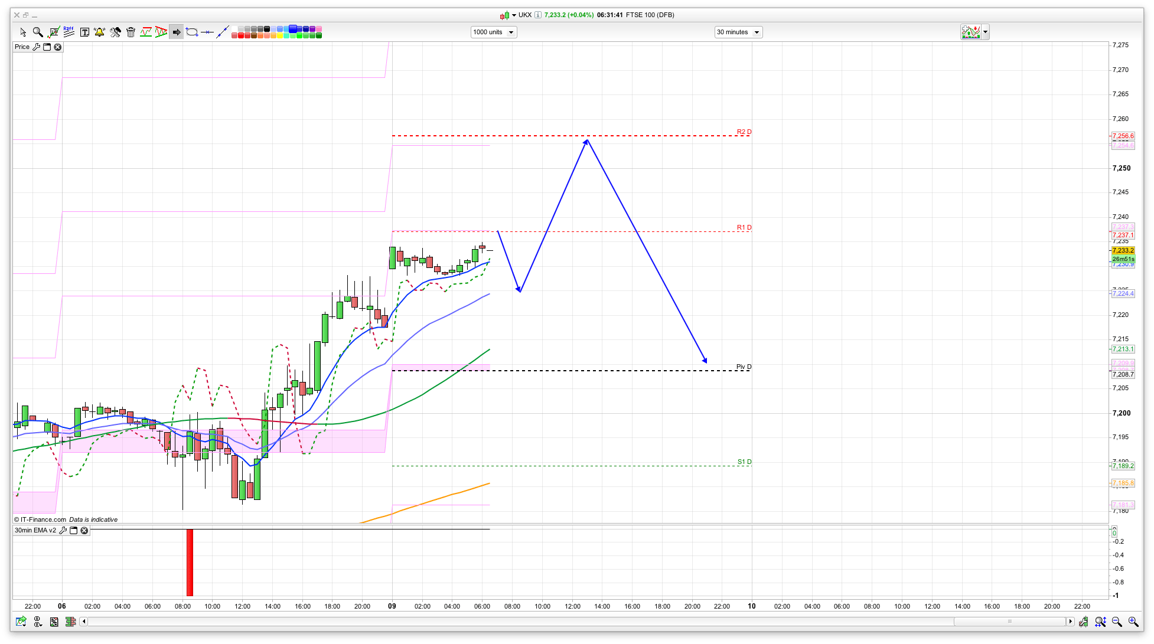Screen dimensions: 1154x644
Task: Toggle the horizontal channel lines tool
Action: (x=146, y=32)
